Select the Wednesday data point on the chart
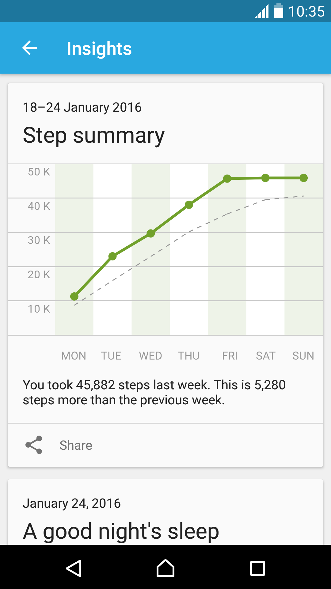The image size is (331, 589). (x=150, y=233)
